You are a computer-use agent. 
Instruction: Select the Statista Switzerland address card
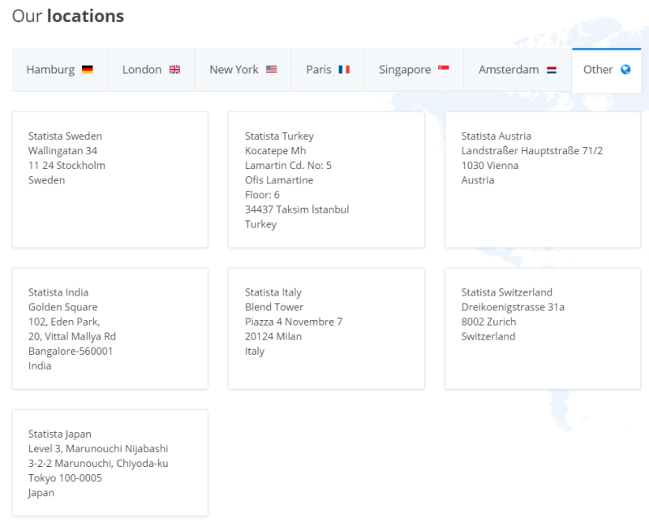point(543,329)
